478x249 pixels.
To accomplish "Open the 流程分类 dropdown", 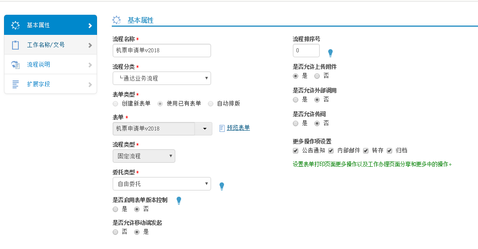I will pos(161,78).
